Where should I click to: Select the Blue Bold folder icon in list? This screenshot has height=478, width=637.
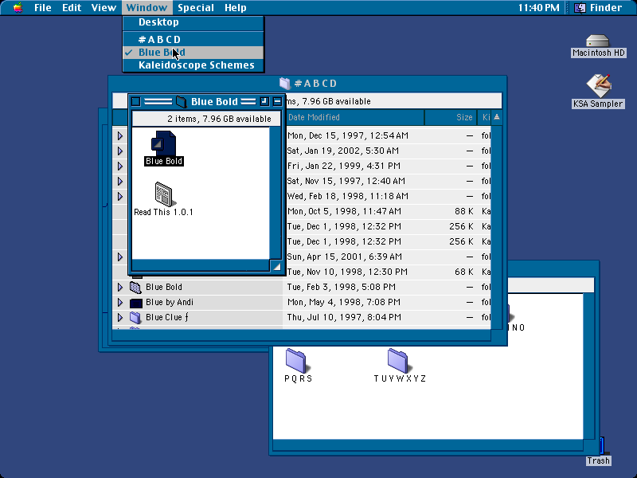[x=135, y=287]
